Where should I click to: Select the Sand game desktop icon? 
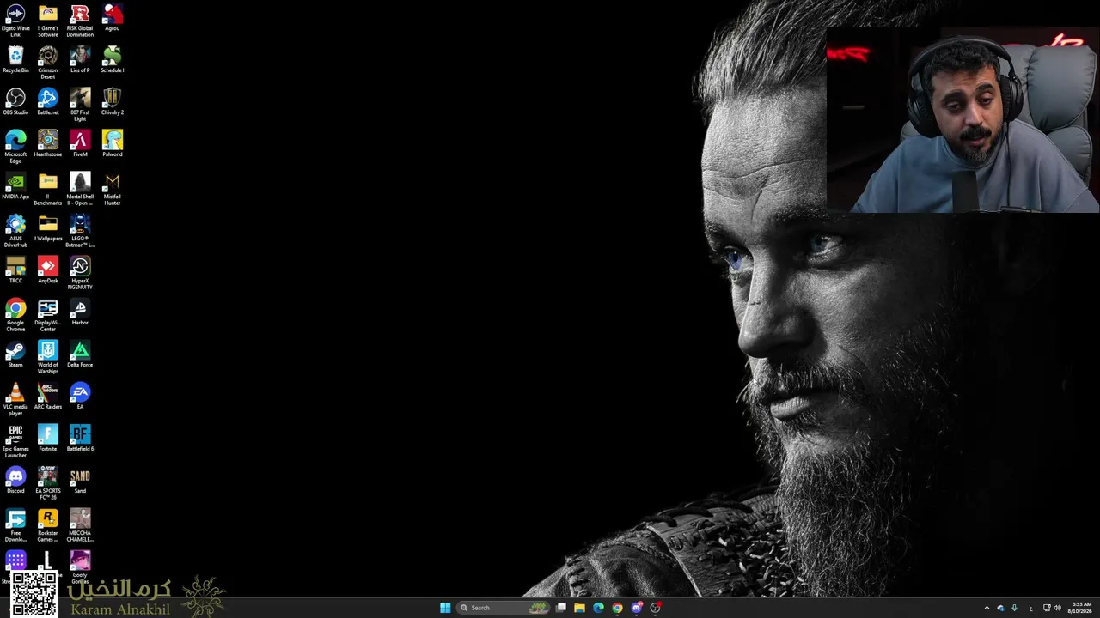tap(80, 481)
